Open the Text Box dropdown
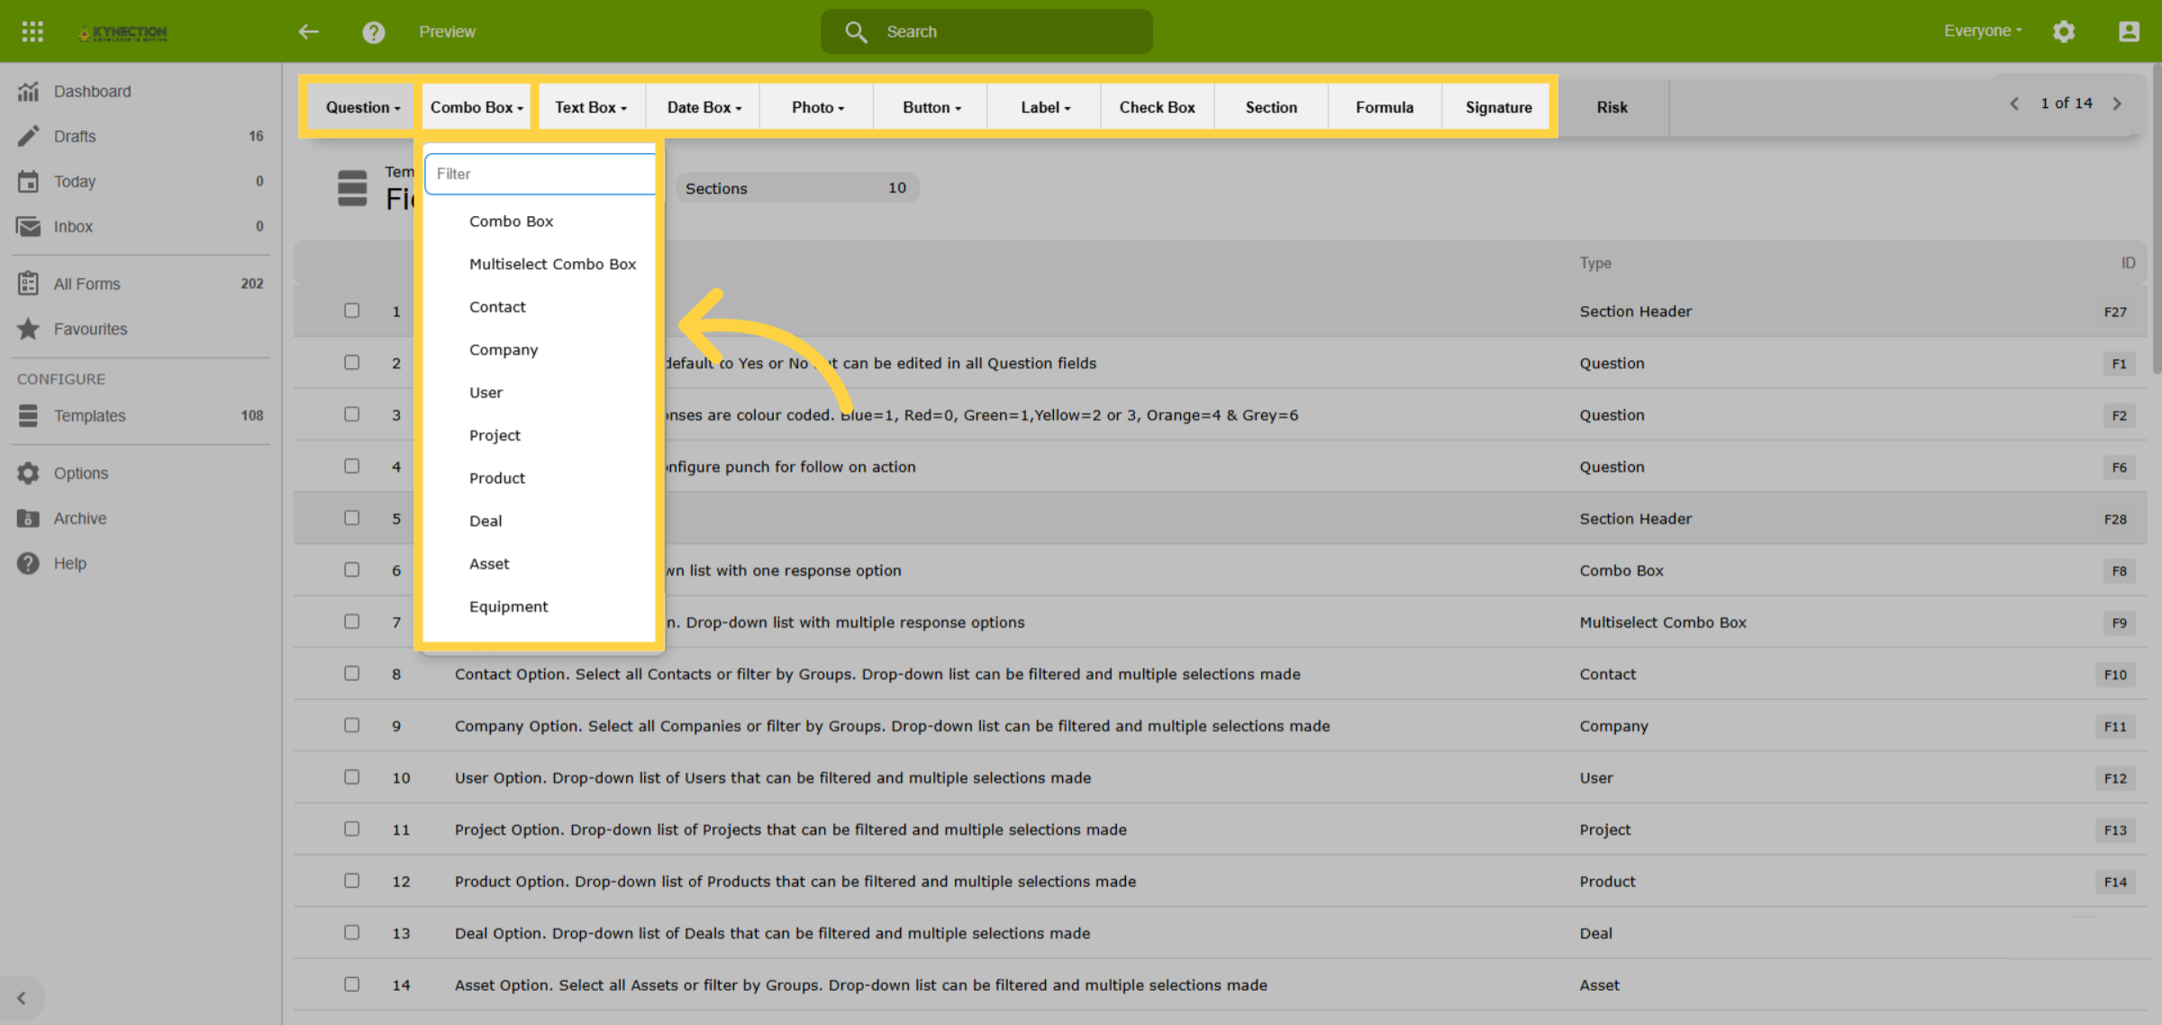The width and height of the screenshot is (2162, 1025). (591, 107)
